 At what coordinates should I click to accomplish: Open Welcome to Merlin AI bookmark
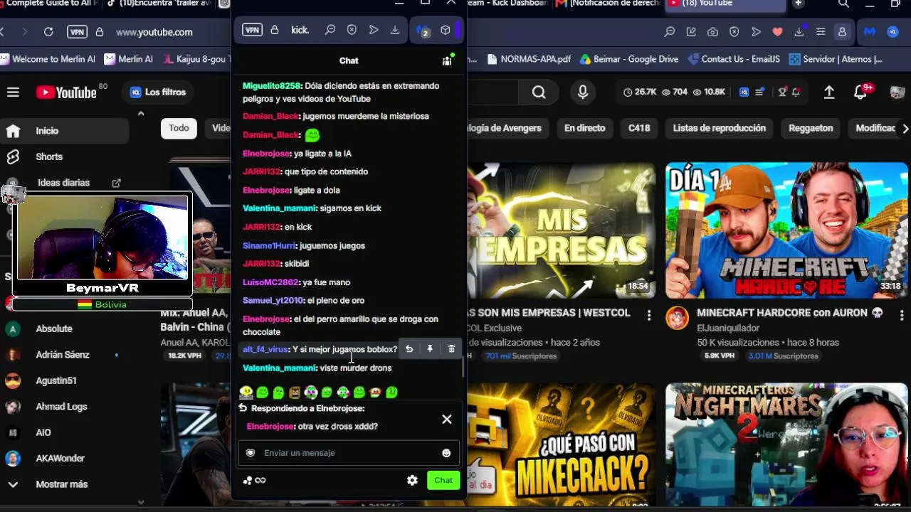47,59
